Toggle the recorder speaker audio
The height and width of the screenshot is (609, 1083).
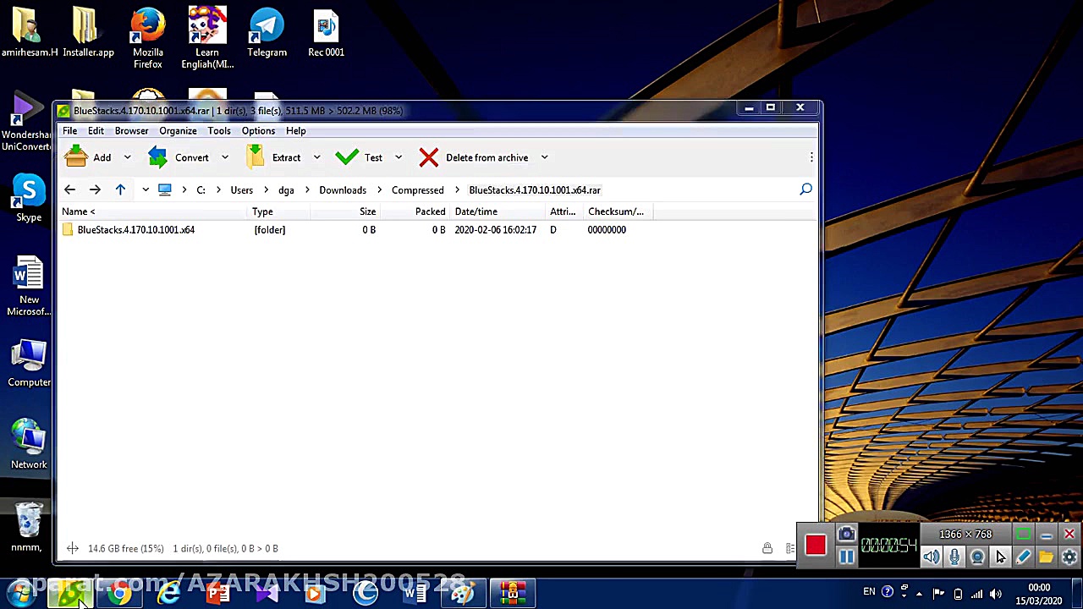(931, 557)
